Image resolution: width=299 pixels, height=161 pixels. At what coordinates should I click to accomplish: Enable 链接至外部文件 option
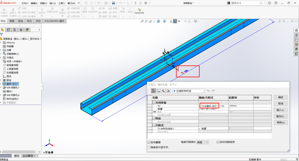(x=149, y=147)
